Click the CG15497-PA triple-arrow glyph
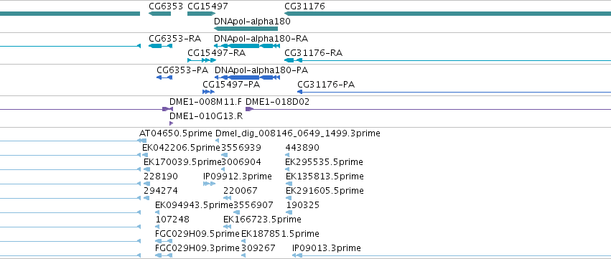Viewport: 611px width, 259px height. pyautogui.click(x=208, y=92)
